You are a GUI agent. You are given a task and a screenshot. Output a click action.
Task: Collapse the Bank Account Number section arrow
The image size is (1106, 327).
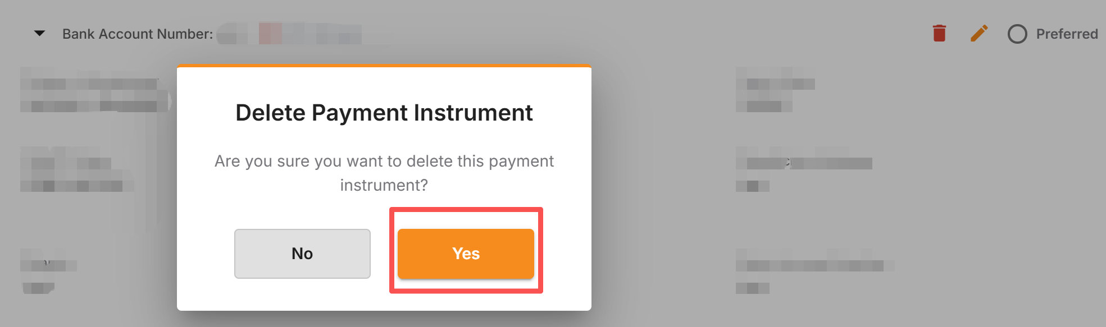40,34
